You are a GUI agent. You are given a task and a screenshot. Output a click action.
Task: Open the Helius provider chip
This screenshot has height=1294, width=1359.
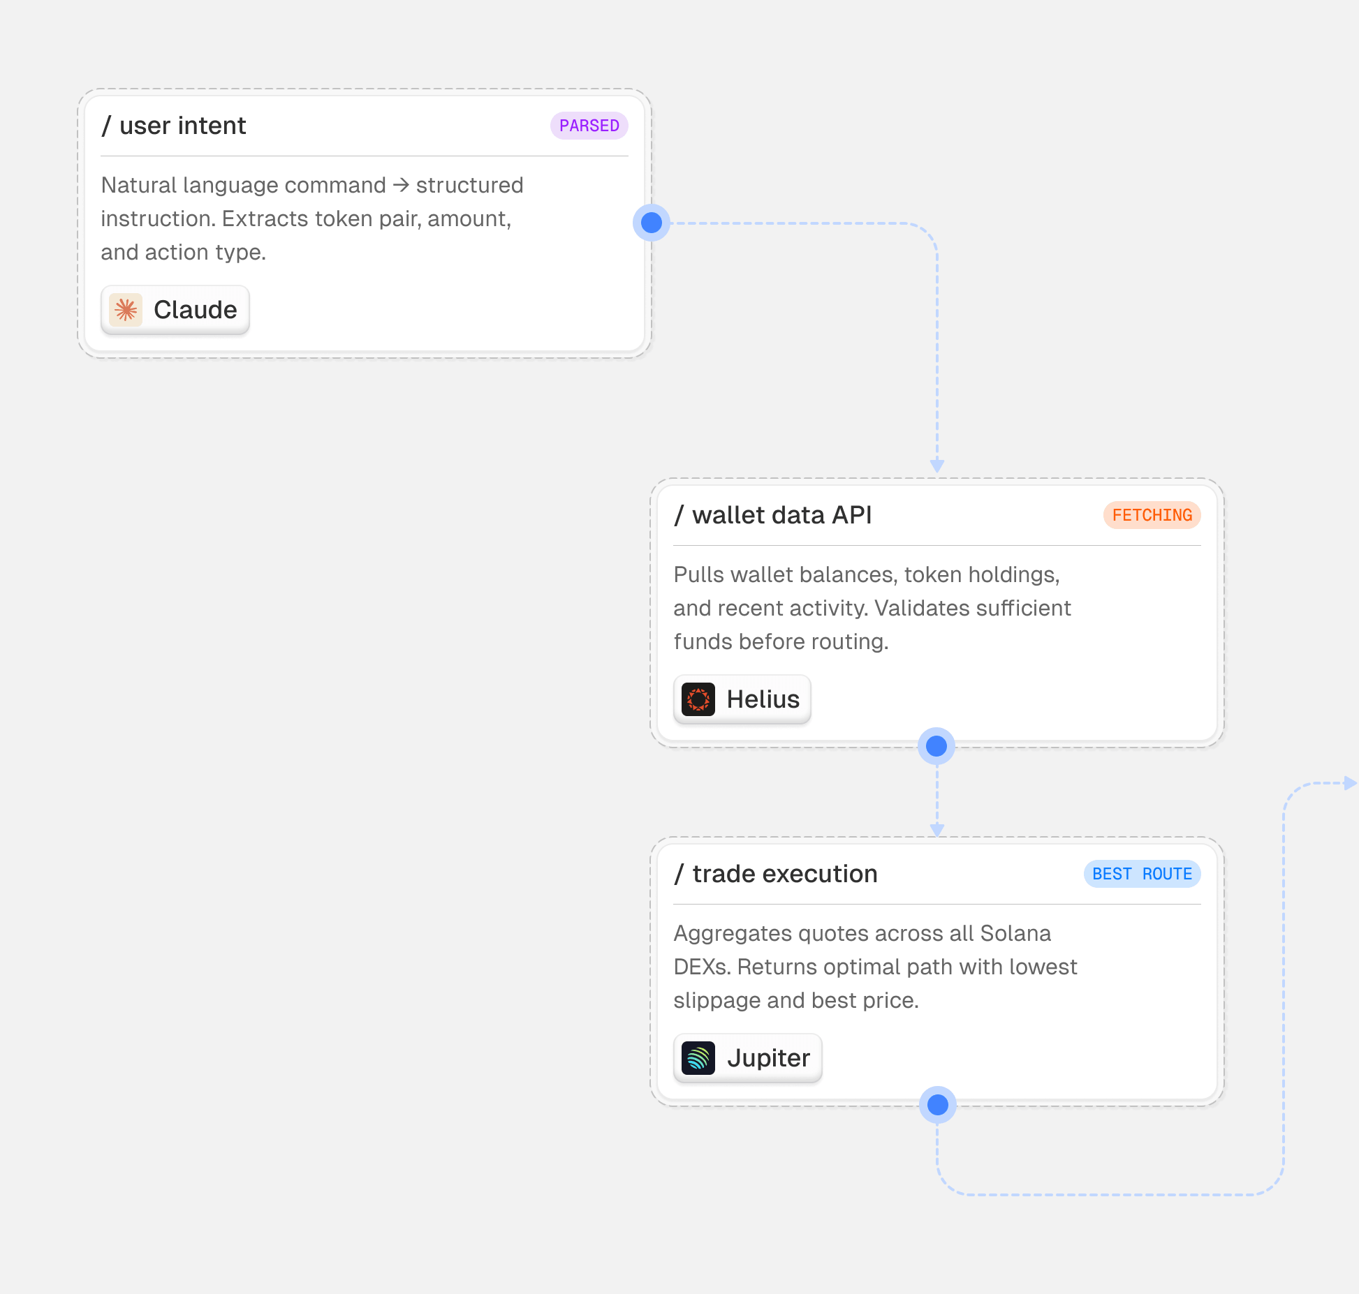pos(742,699)
